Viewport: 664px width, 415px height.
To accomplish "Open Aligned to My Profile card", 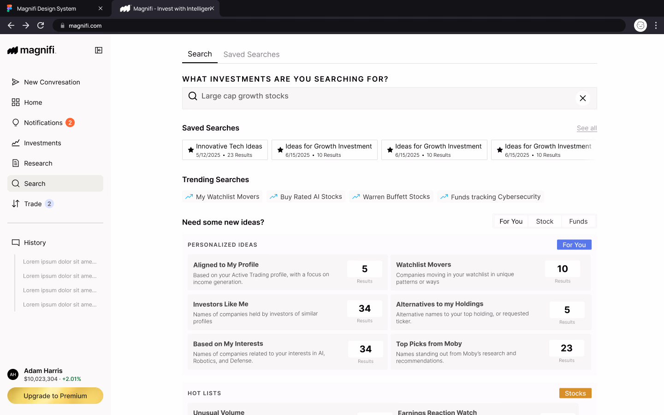I will click(288, 273).
